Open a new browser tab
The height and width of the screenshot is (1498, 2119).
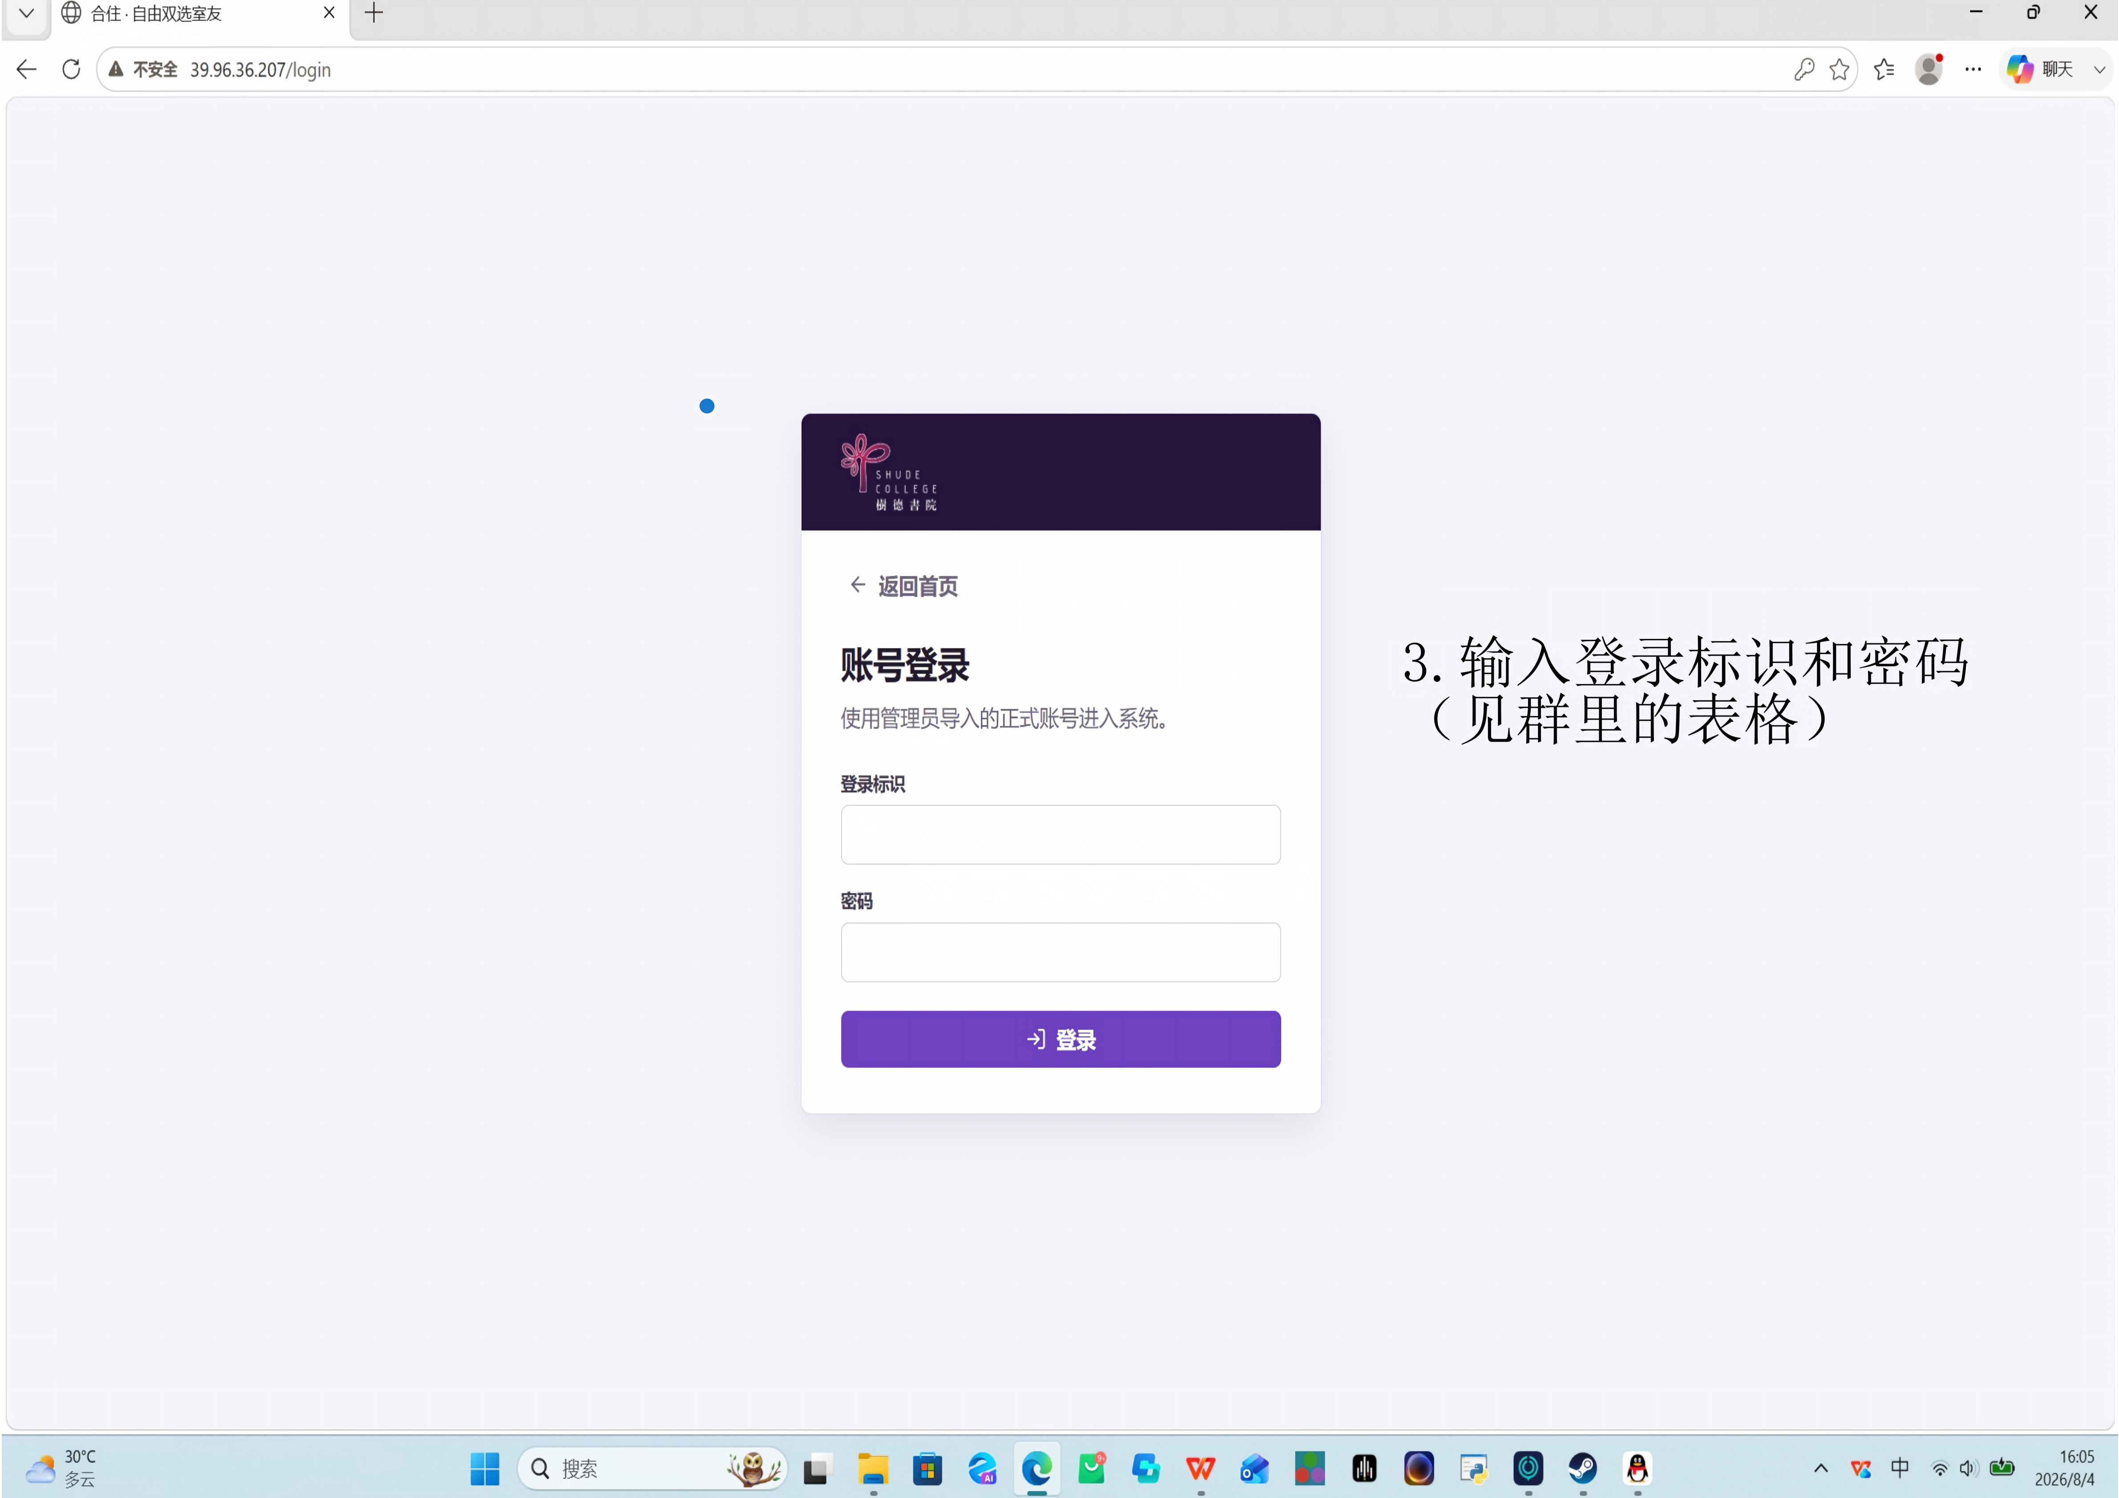pyautogui.click(x=374, y=13)
